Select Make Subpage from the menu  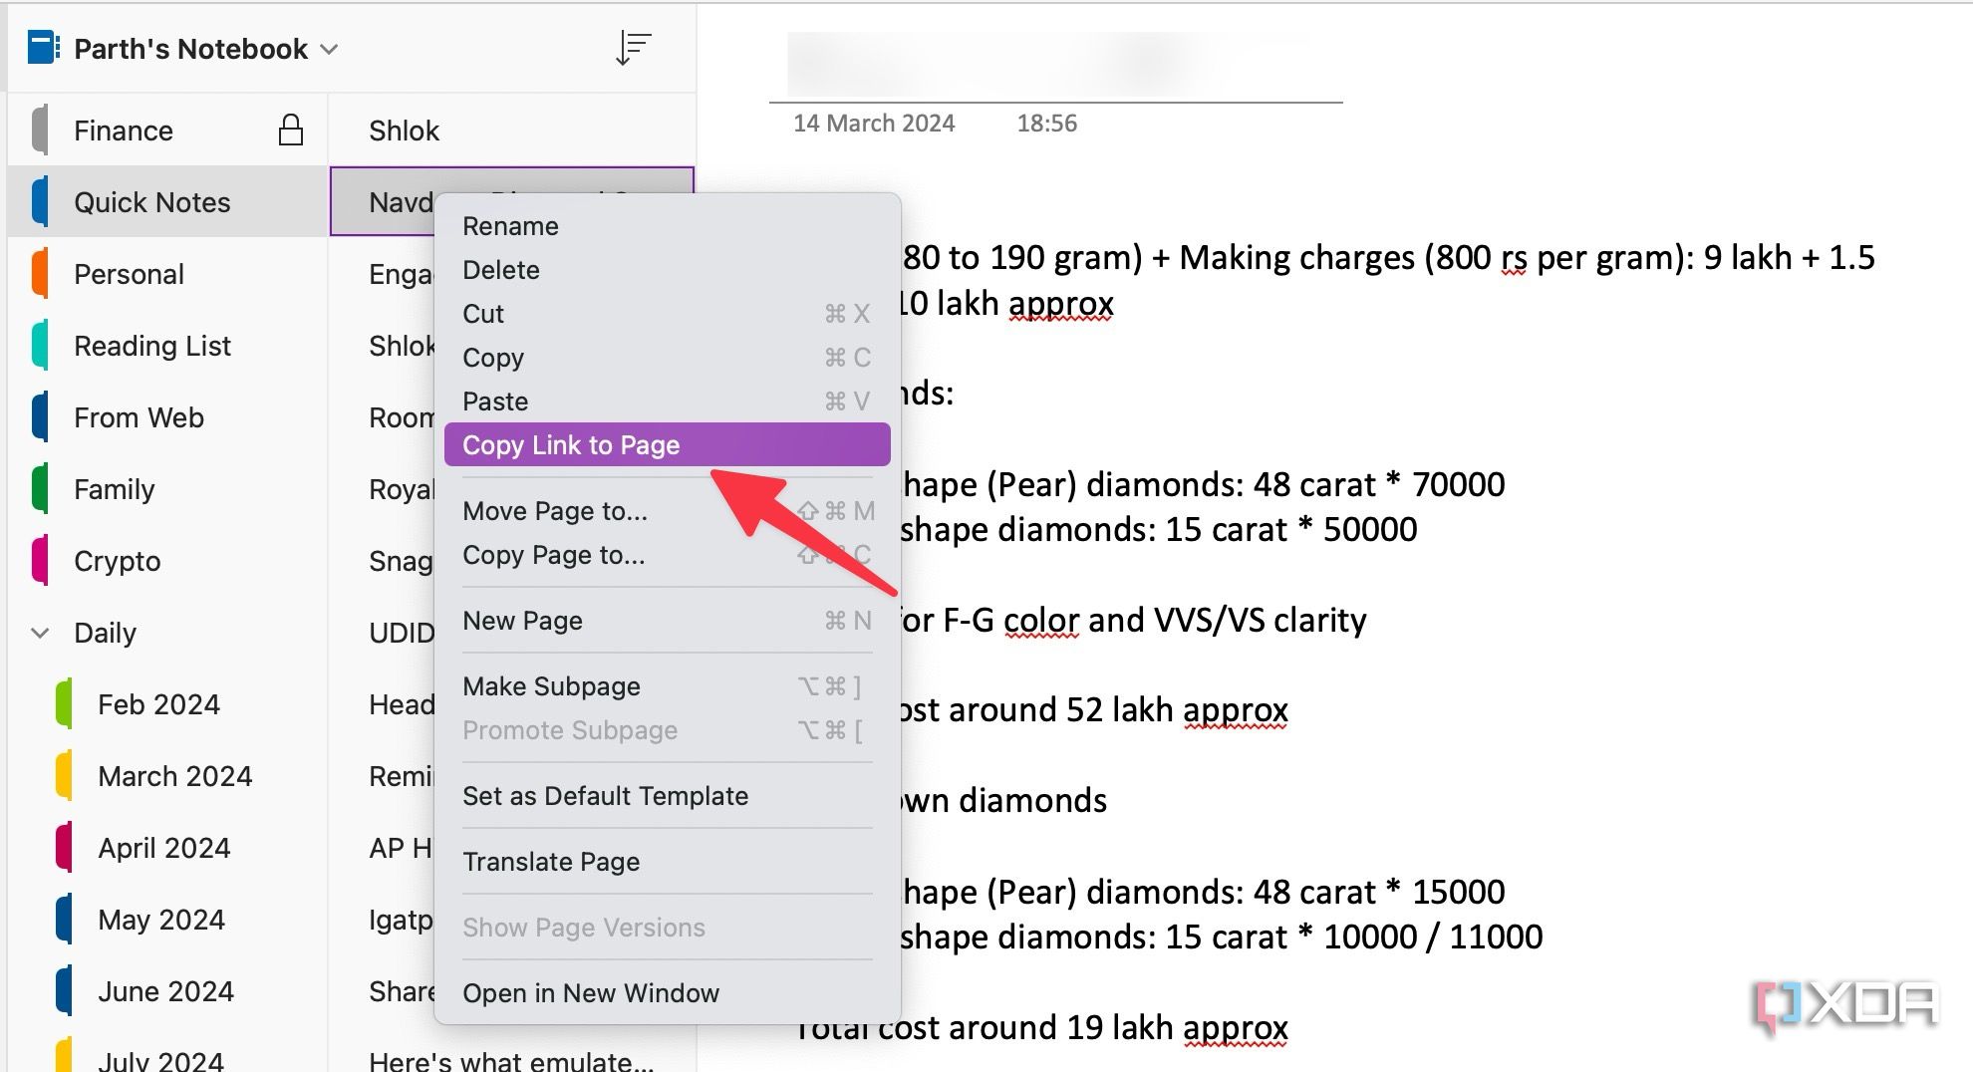click(551, 685)
